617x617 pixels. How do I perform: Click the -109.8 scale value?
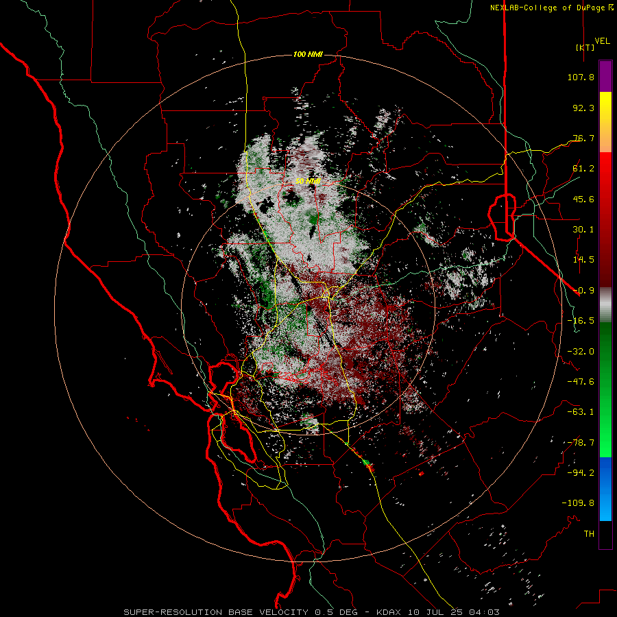tap(578, 503)
